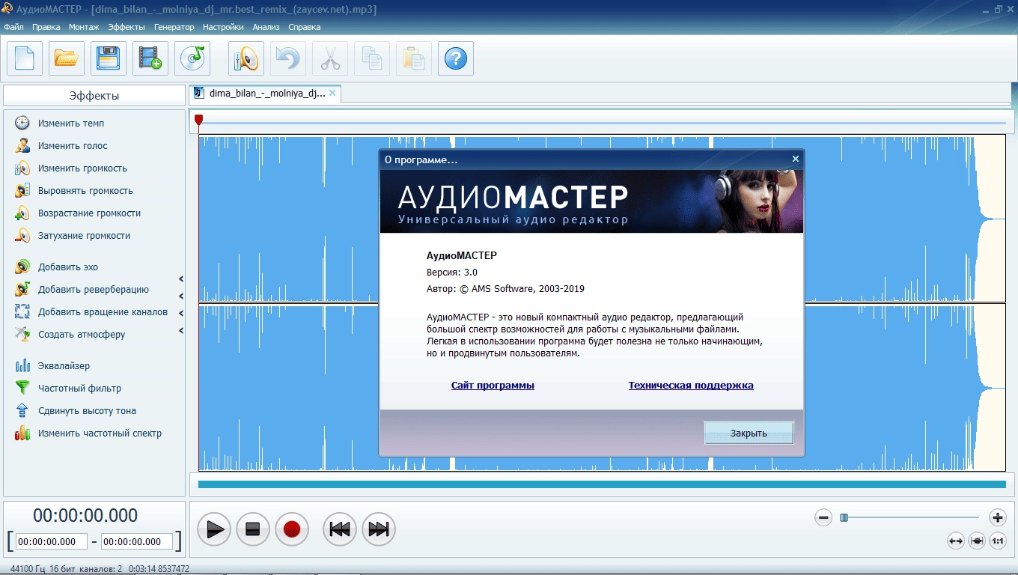Click the selection end time field

[137, 541]
